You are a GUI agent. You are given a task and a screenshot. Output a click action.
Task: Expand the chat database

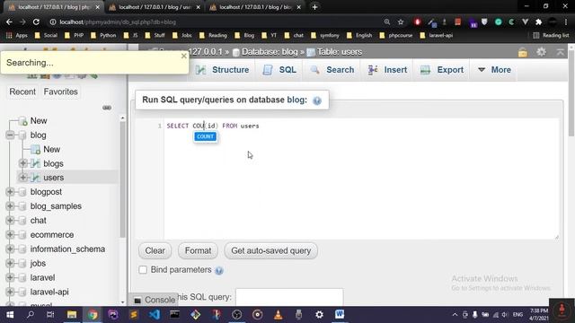(10, 220)
